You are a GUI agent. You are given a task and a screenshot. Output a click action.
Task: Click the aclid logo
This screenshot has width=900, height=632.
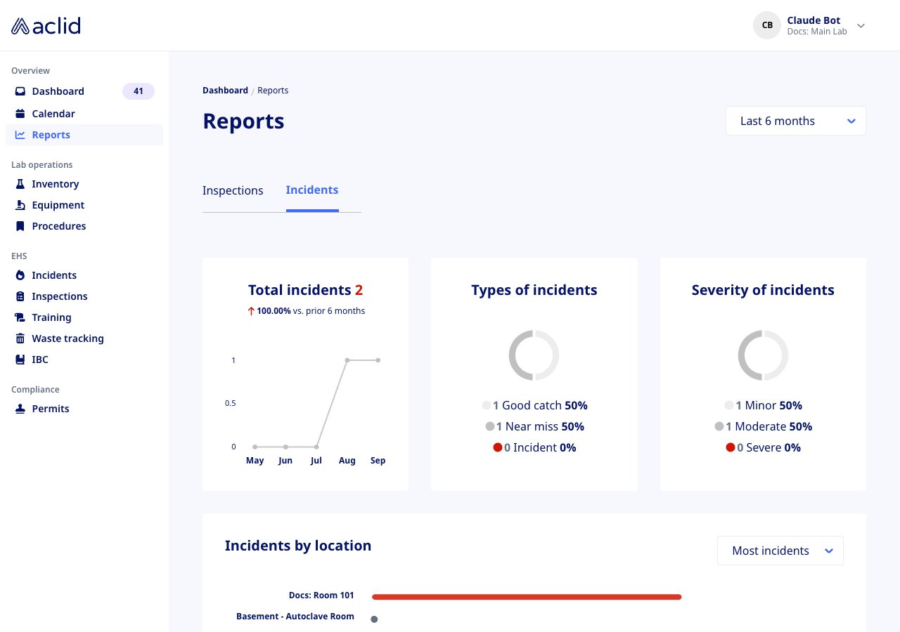point(46,26)
